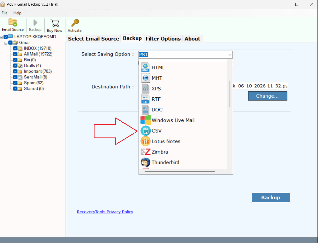
Task: Uncheck the Spam (62) checkbox
Action: tap(15, 83)
